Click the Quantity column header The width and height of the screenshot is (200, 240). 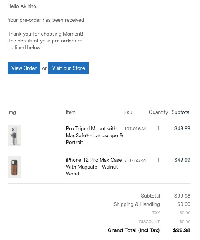pos(158,112)
